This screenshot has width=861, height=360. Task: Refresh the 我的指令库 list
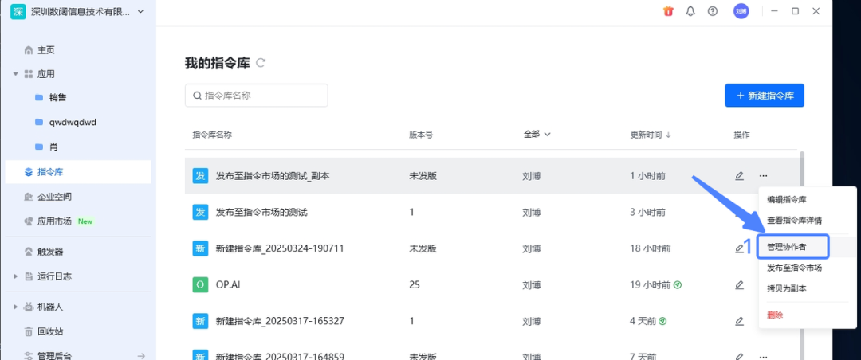click(x=261, y=63)
